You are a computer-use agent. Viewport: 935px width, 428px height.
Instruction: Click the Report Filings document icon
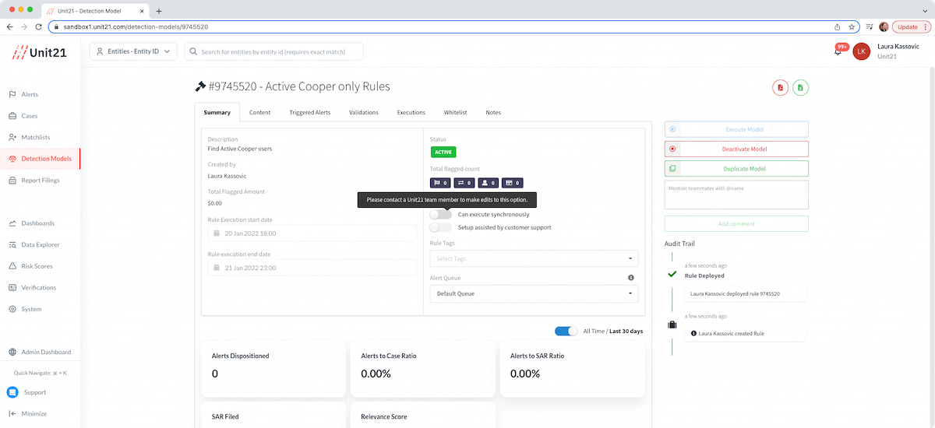pos(12,180)
